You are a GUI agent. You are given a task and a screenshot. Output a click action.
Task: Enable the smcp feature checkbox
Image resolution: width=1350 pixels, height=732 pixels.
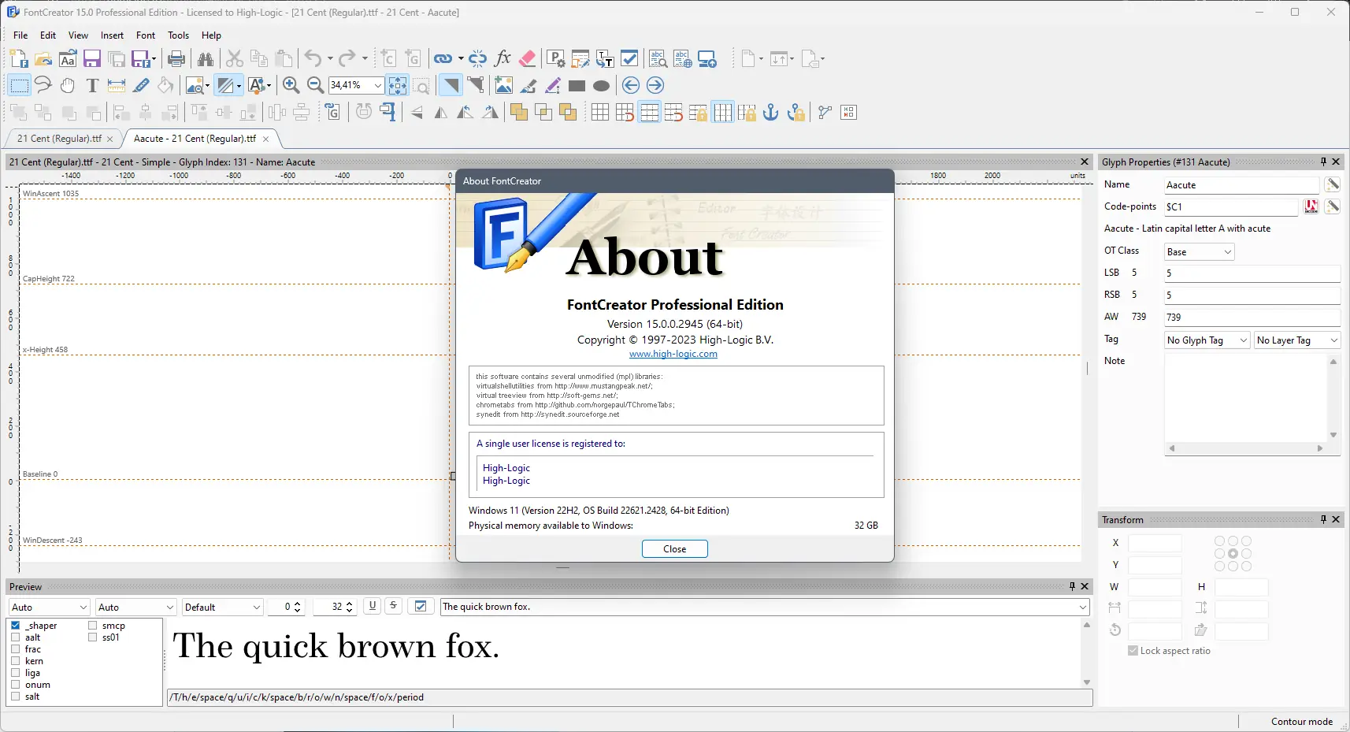pyautogui.click(x=92, y=626)
